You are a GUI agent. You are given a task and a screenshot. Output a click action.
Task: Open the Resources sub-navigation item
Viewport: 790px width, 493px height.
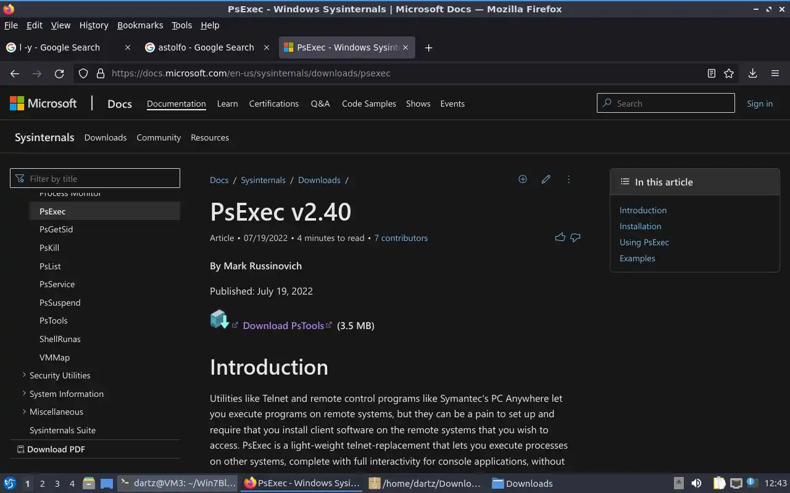[x=210, y=137]
